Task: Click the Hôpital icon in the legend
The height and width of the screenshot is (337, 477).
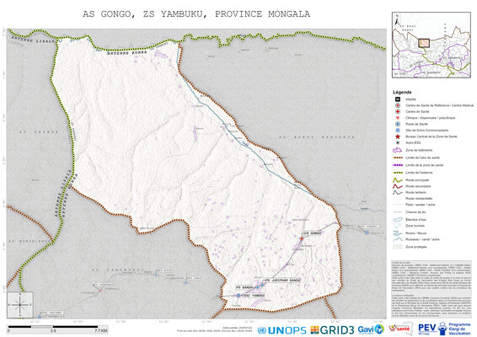Action: 397,99
